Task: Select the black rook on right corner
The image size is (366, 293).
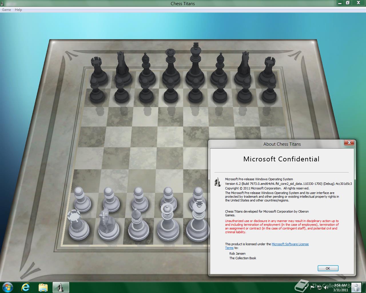Action: click(268, 71)
